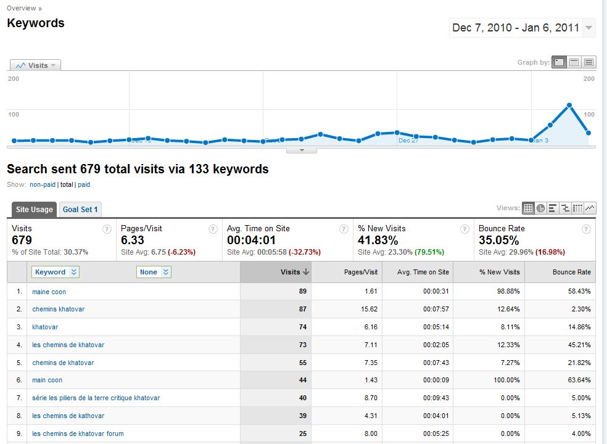This screenshot has height=444, width=607.
Task: Open help for Bounce Rate metric
Action: (586, 229)
